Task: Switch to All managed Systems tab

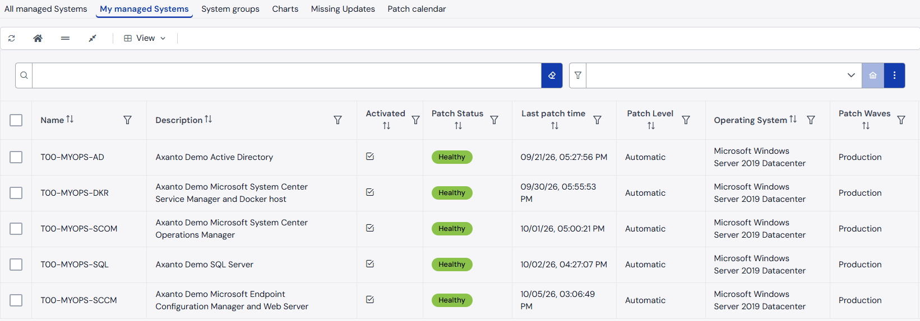Action: 46,9
